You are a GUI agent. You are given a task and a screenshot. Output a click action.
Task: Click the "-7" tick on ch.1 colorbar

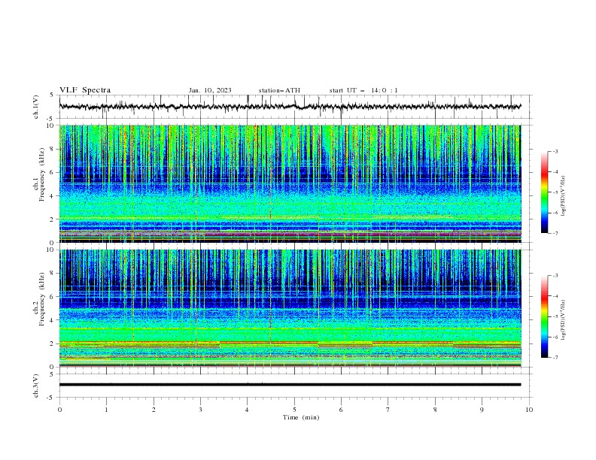pyautogui.click(x=555, y=233)
